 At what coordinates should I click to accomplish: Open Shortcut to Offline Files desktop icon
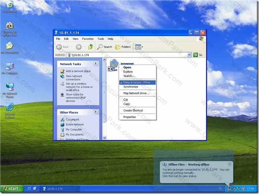9,29
